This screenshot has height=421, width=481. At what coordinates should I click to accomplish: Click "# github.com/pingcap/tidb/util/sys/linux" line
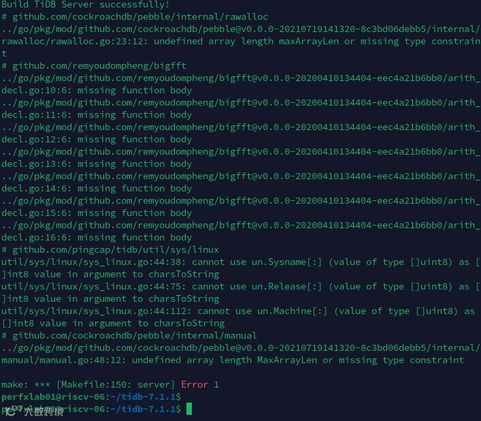coord(110,249)
